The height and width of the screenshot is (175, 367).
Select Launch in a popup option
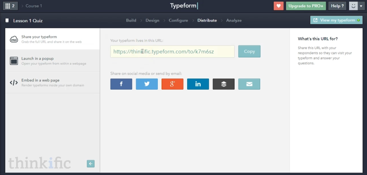click(x=52, y=61)
